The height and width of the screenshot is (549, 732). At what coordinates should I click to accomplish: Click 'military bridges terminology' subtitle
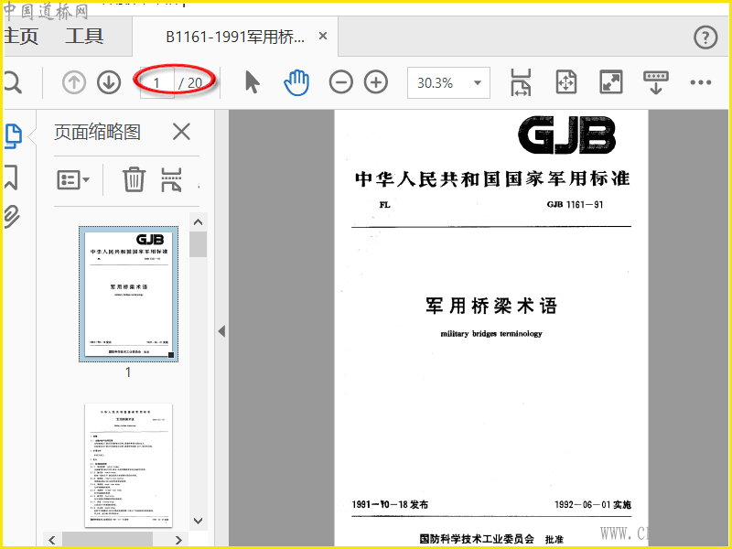pyautogui.click(x=491, y=334)
